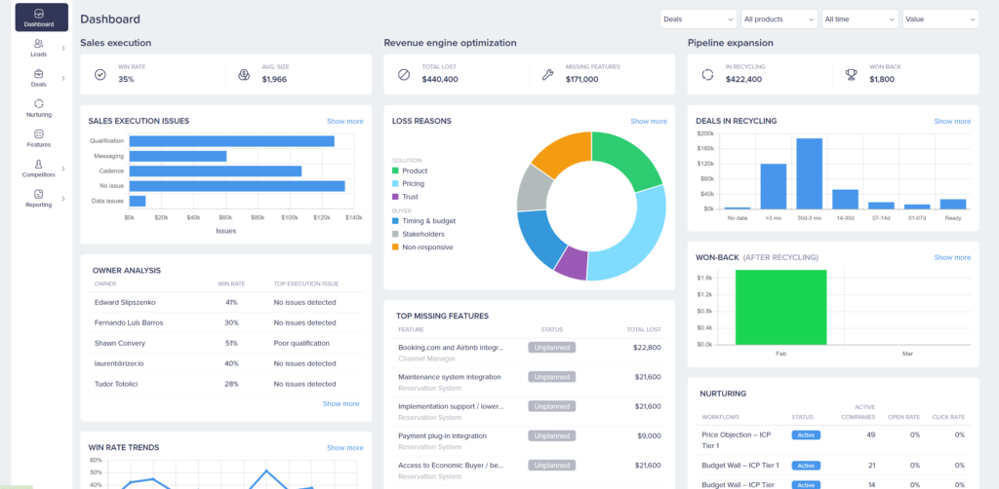
Task: Show more Loss Reasons
Action: coord(648,121)
